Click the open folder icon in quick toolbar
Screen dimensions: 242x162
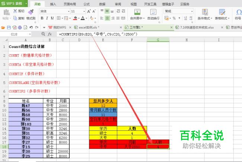click(x=3, y=27)
